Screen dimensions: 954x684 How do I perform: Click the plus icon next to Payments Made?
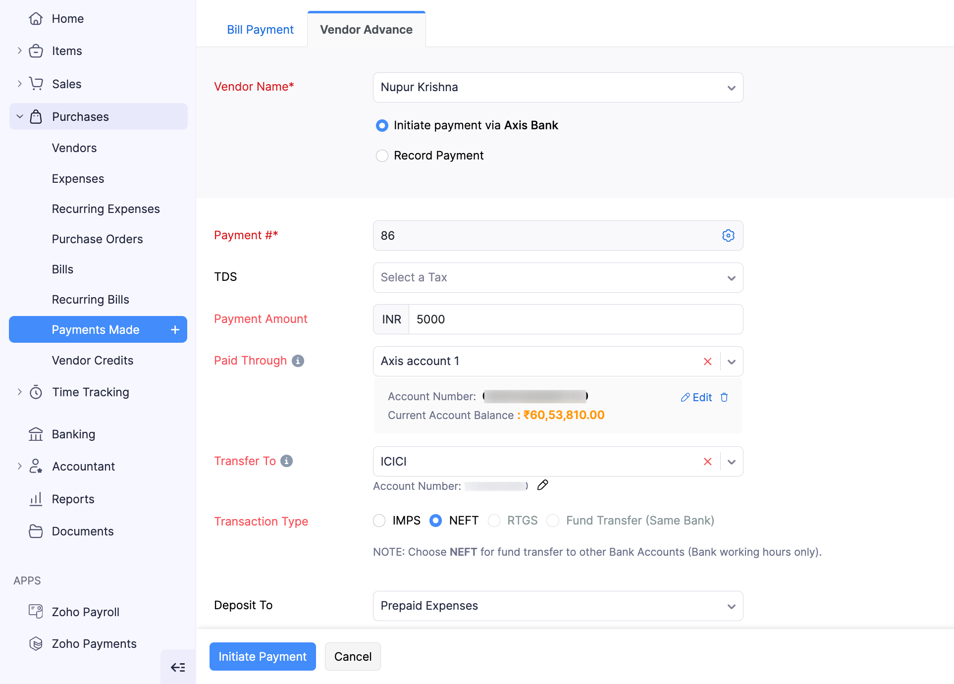[174, 329]
